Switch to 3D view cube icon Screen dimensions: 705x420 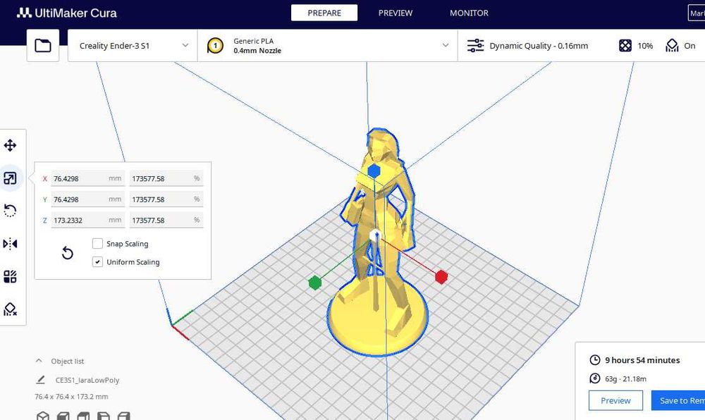tap(43, 416)
